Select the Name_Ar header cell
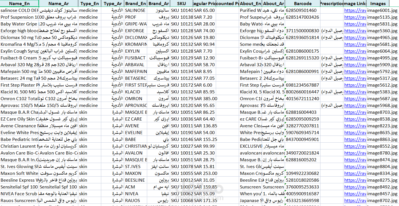The width and height of the screenshot is (399, 206). pos(59,3)
